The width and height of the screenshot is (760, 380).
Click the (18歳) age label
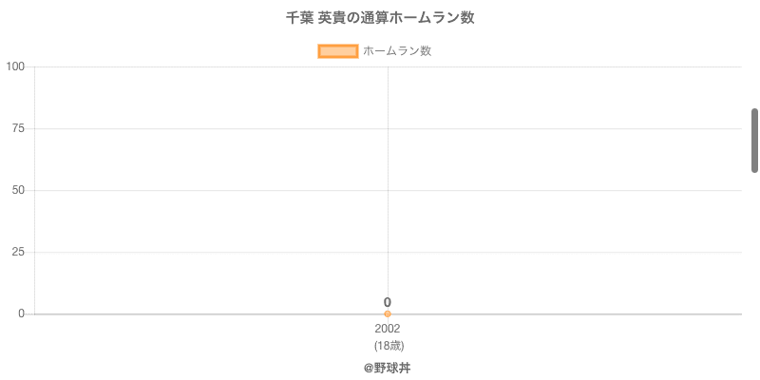pyautogui.click(x=388, y=345)
